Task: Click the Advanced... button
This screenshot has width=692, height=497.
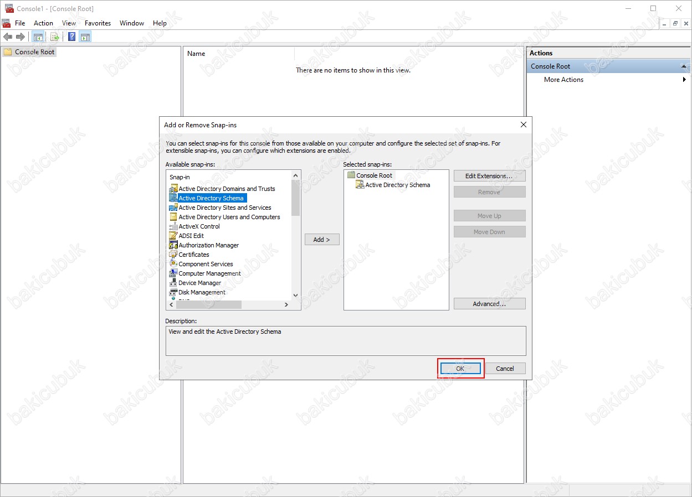Action: (489, 304)
